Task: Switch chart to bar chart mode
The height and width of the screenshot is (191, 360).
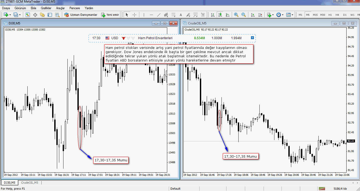Action: click(x=212, y=15)
